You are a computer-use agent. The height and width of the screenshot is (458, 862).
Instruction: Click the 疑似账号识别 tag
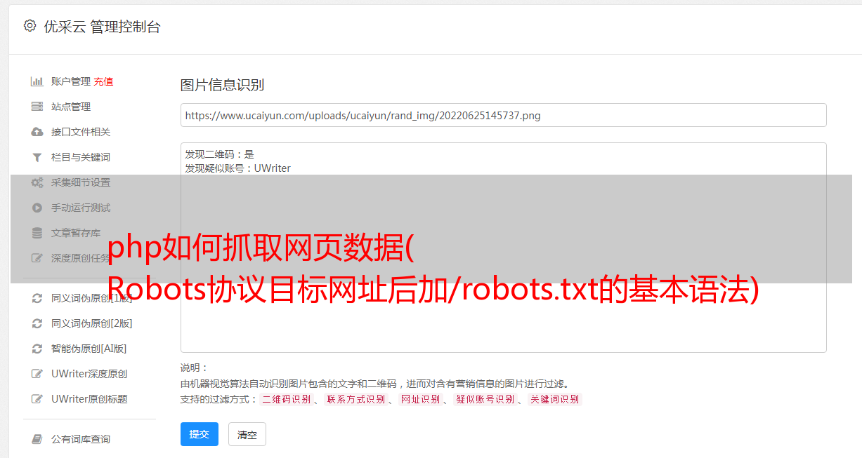[x=485, y=399]
